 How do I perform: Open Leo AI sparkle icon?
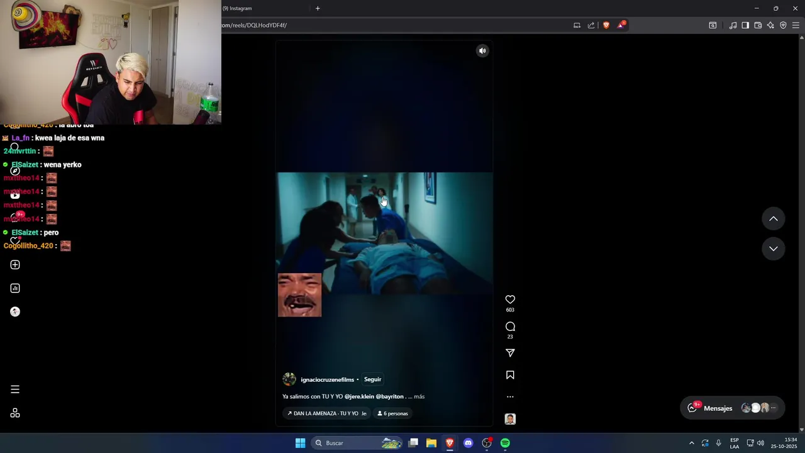(770, 25)
